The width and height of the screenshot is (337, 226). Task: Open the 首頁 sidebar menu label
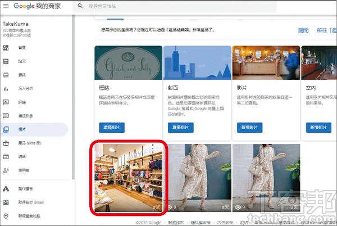click(22, 48)
